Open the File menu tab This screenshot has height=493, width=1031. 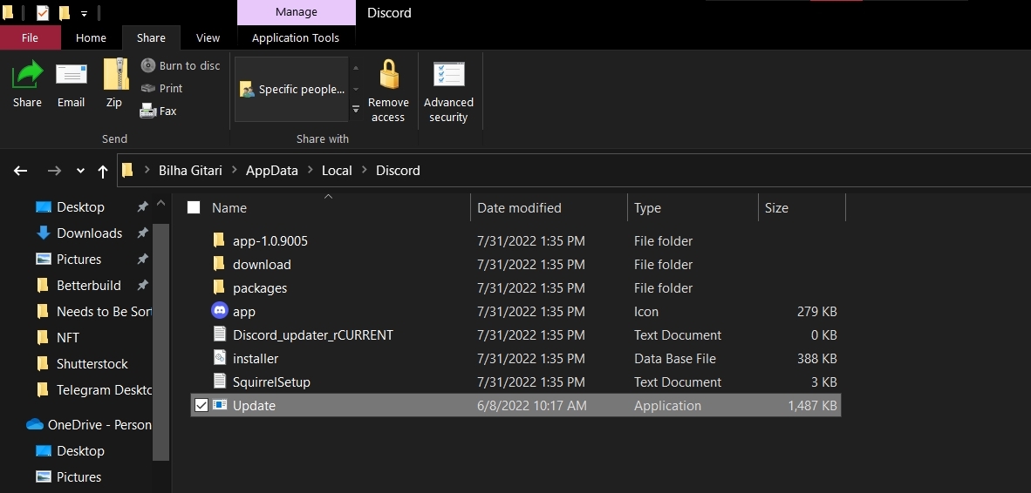(x=30, y=37)
